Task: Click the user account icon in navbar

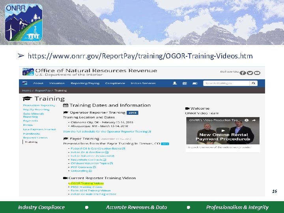Action: [175, 83]
